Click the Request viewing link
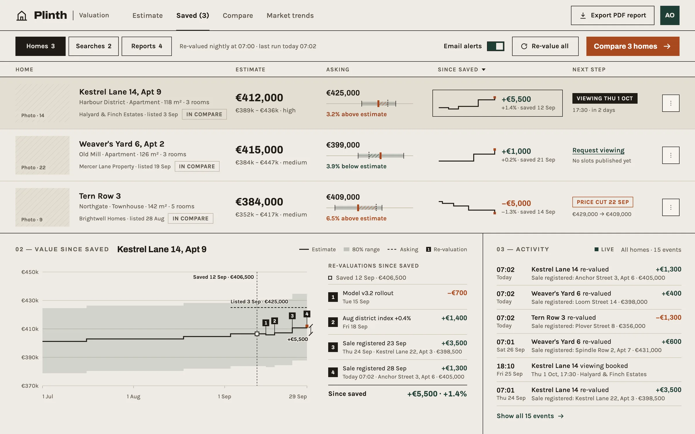Image resolution: width=695 pixels, height=434 pixels. pos(598,150)
